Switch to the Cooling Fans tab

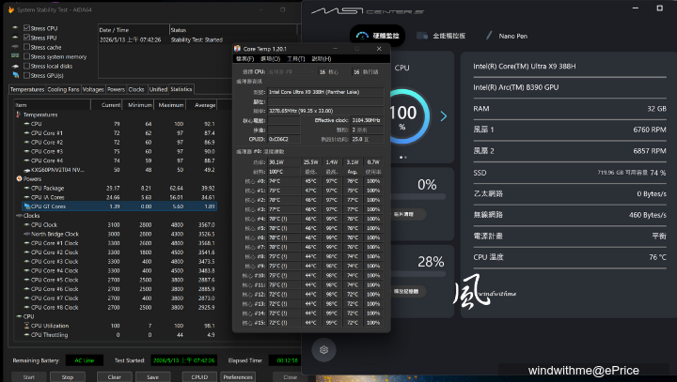point(63,90)
